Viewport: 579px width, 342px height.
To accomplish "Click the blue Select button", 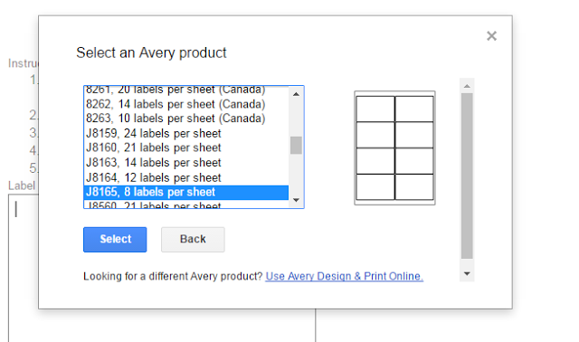I will (115, 240).
